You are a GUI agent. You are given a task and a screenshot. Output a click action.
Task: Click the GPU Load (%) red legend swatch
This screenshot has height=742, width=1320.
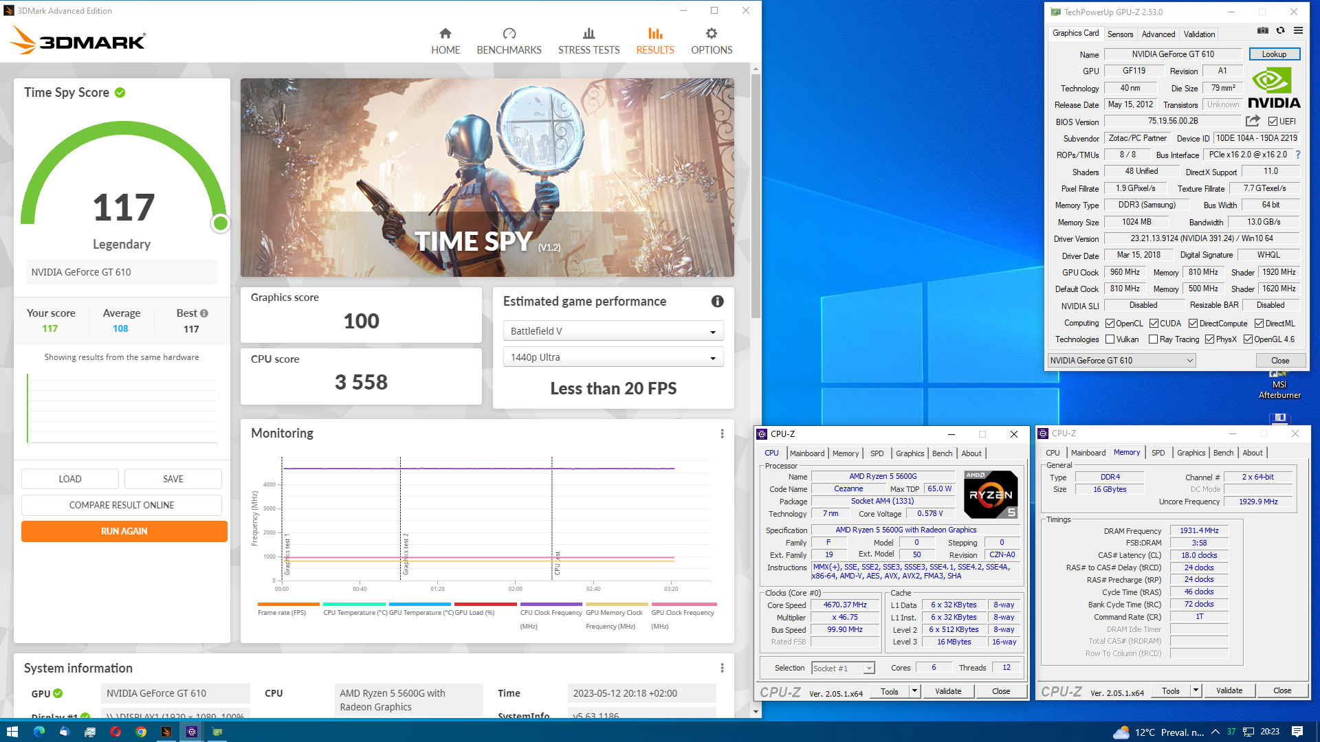485,605
